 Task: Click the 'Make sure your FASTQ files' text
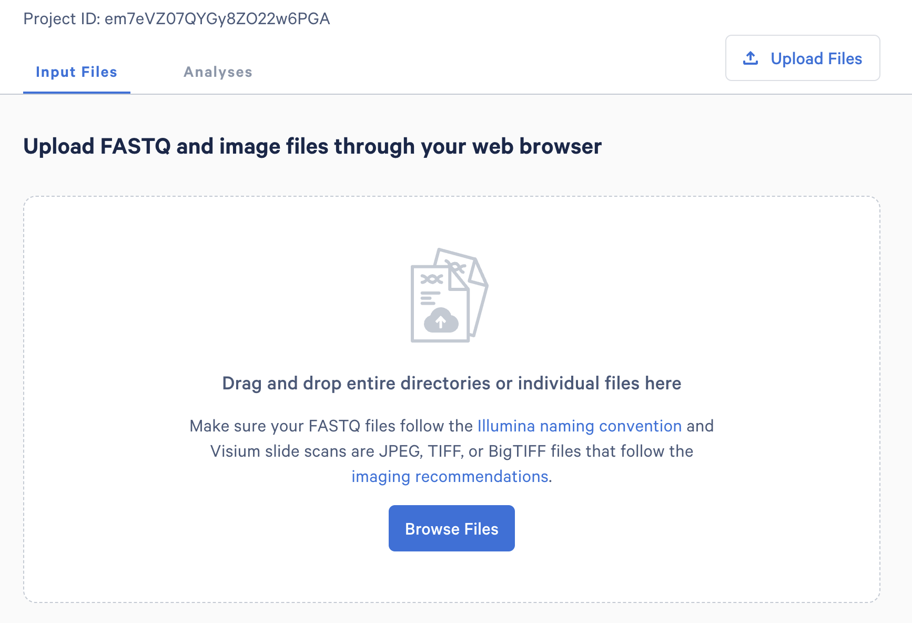(331, 426)
